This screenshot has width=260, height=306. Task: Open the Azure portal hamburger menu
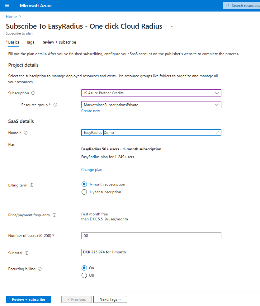click(x=7, y=5)
